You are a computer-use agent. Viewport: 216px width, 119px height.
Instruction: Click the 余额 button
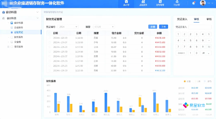click(152, 27)
